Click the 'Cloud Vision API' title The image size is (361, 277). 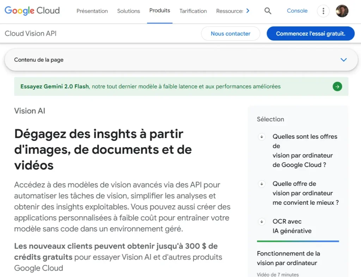tap(31, 34)
